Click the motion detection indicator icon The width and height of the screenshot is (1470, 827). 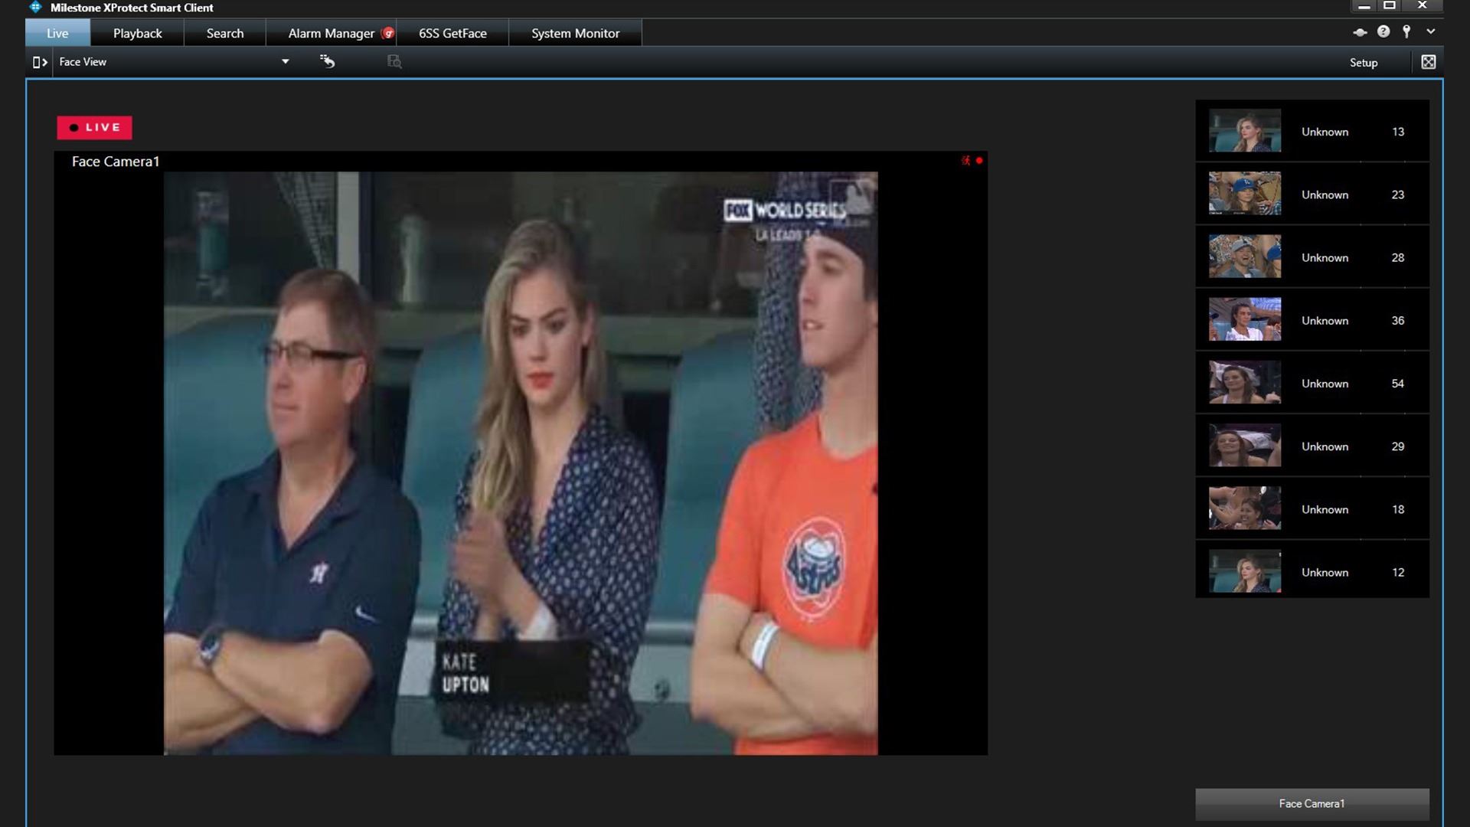965,160
